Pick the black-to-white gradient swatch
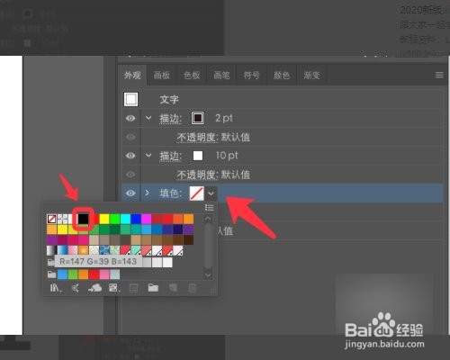 click(x=51, y=250)
